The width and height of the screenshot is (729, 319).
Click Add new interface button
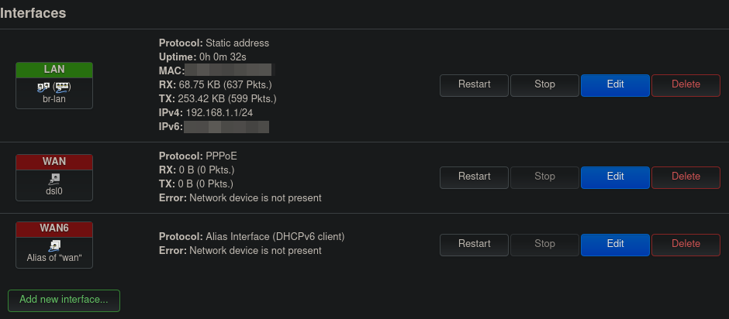(64, 300)
